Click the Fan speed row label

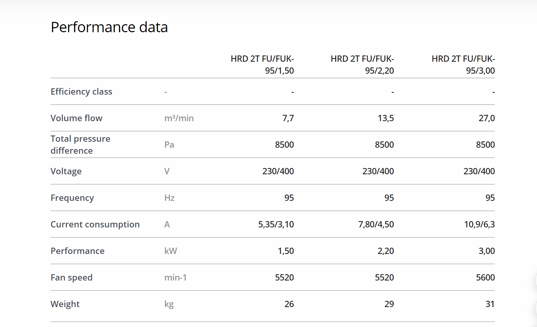pyautogui.click(x=71, y=278)
